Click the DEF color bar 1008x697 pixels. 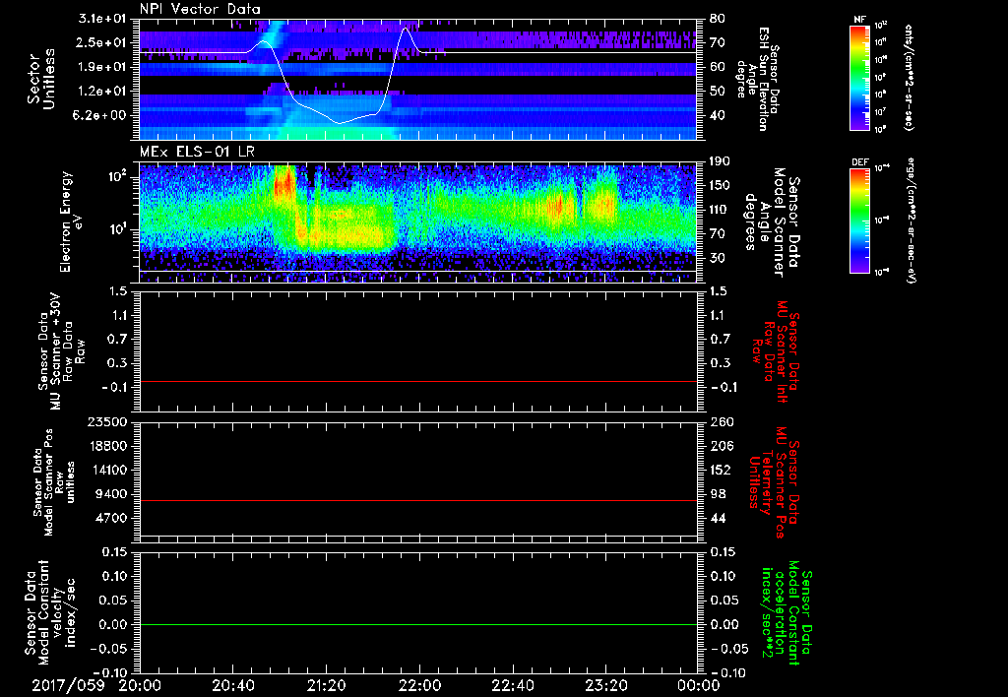pos(860,220)
